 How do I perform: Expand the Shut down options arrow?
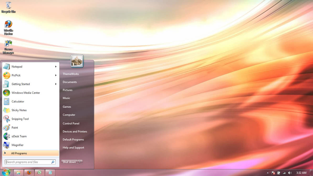pos(80,162)
